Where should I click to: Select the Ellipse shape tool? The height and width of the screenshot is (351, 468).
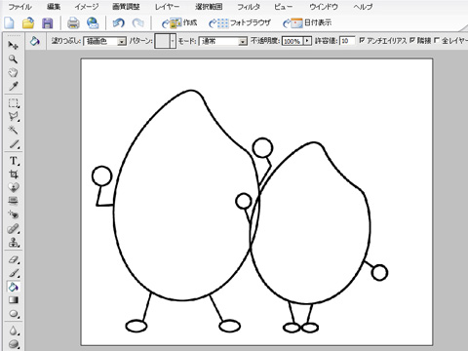pyautogui.click(x=14, y=314)
